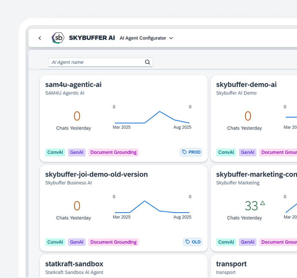Click ConvAI tag on sam4u-agentic-ai

55,152
